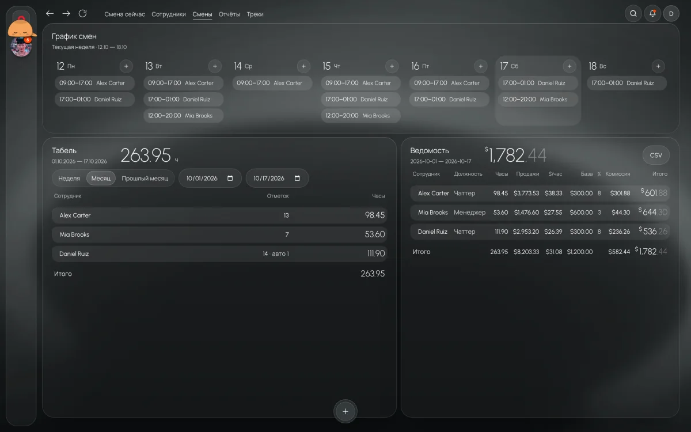
Task: Switch to the Сотрудники tab
Action: [169, 14]
